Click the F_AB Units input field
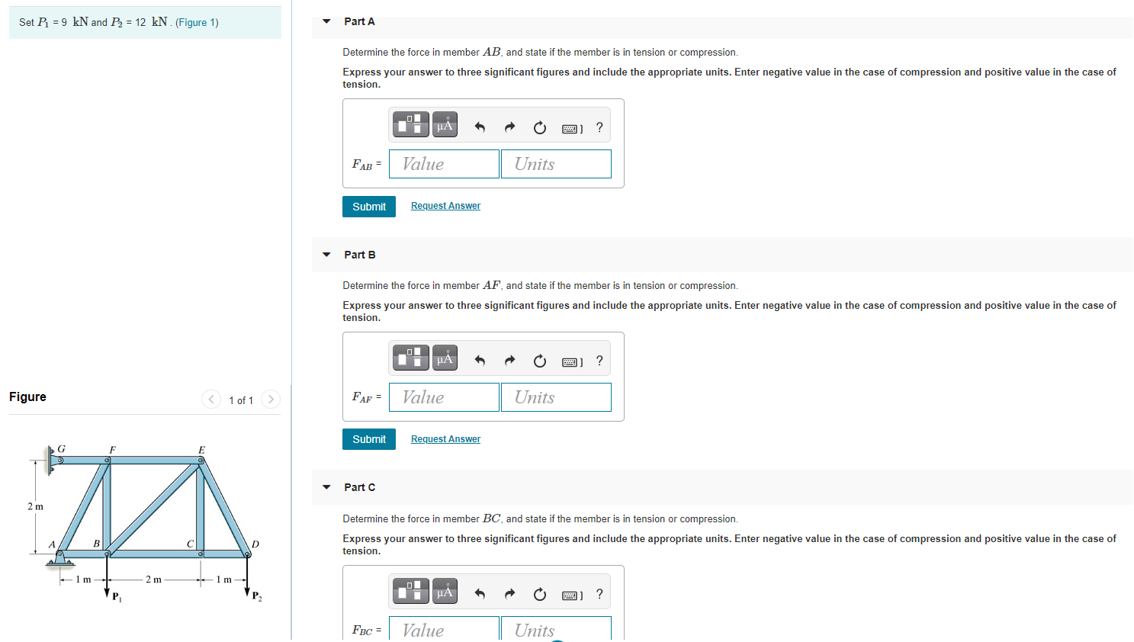Viewport: 1134px width, 642px height. click(x=556, y=164)
